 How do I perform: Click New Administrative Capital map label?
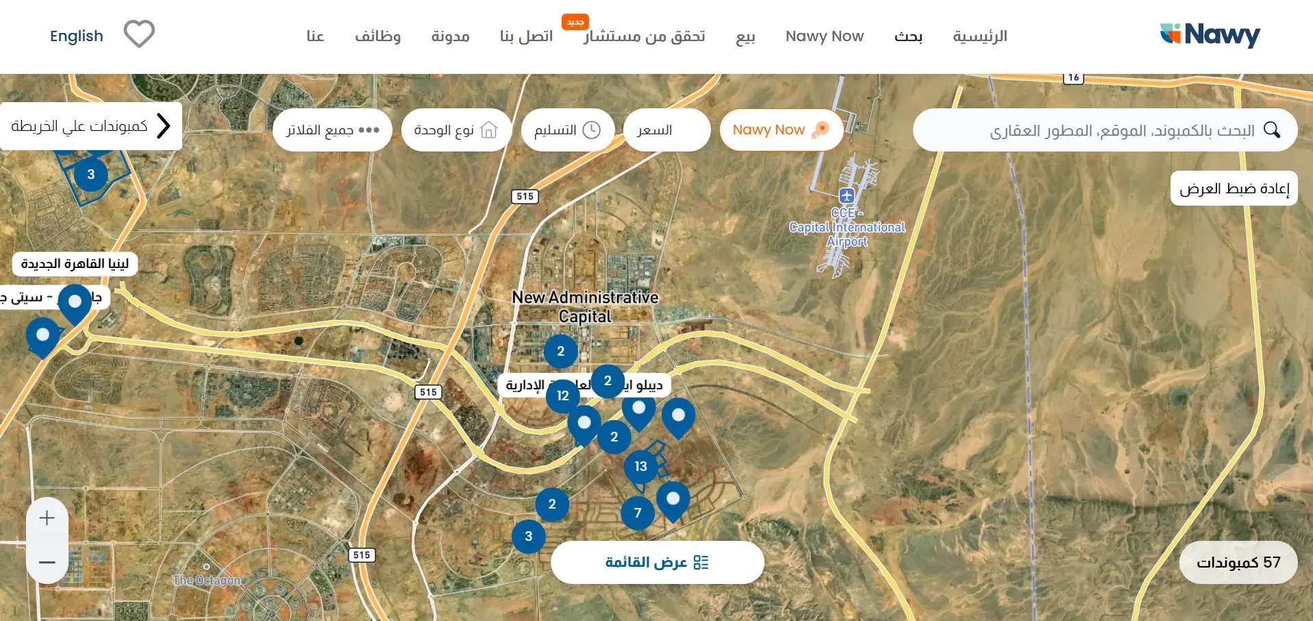[x=585, y=306]
